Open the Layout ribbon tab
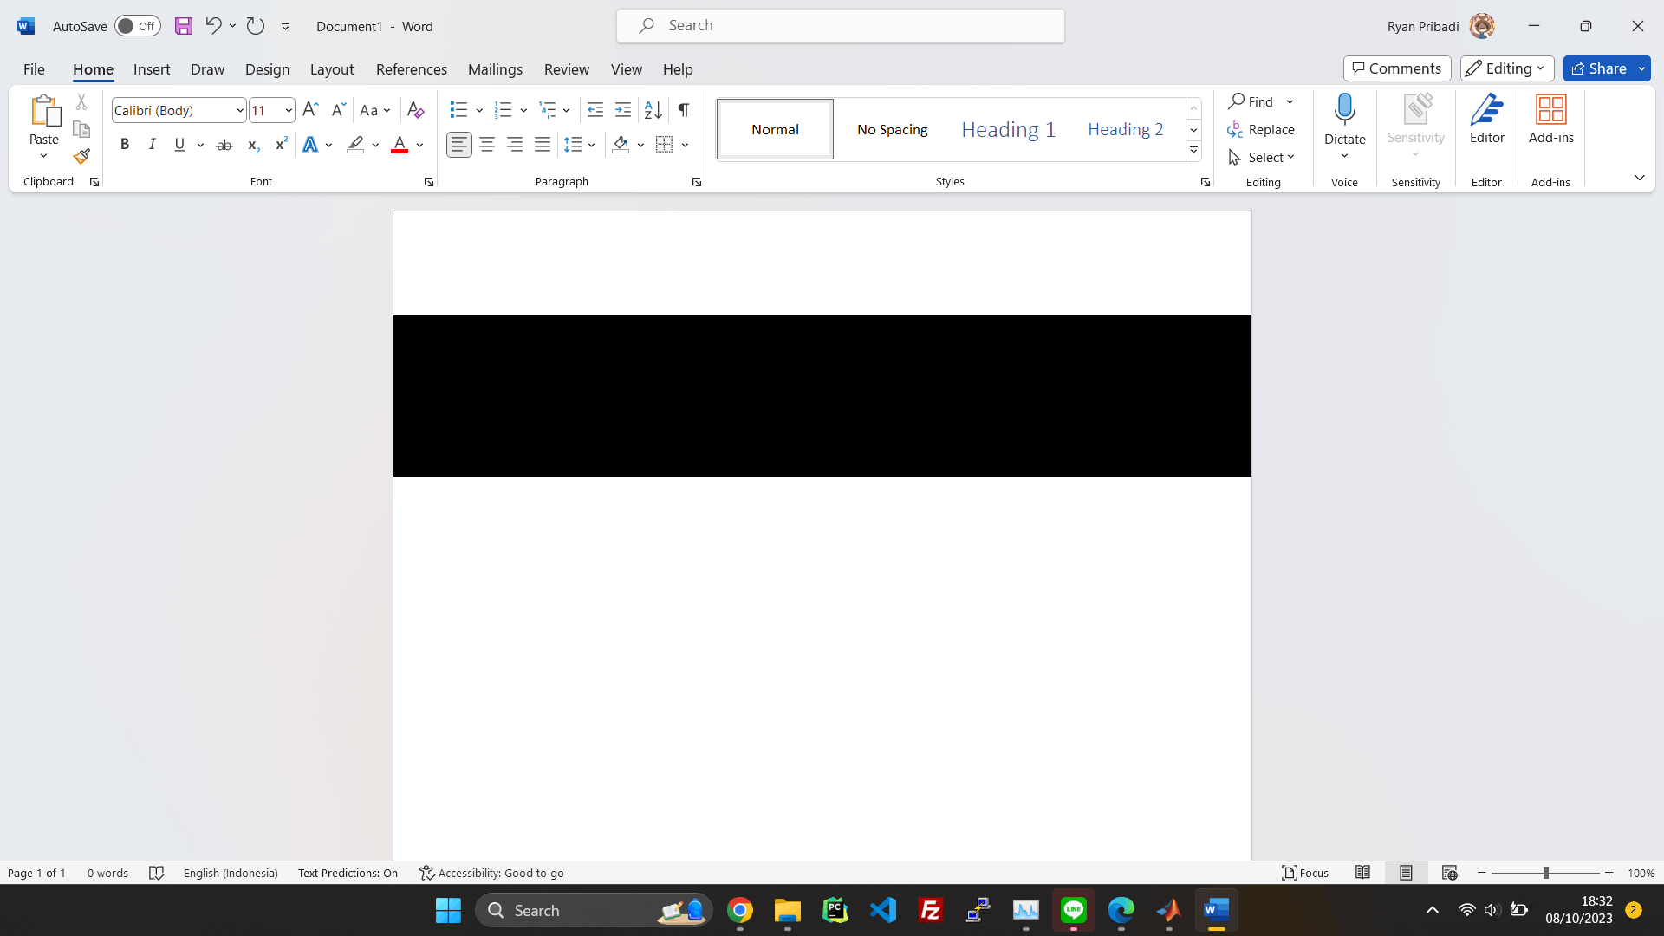The image size is (1664, 936). coord(332,69)
